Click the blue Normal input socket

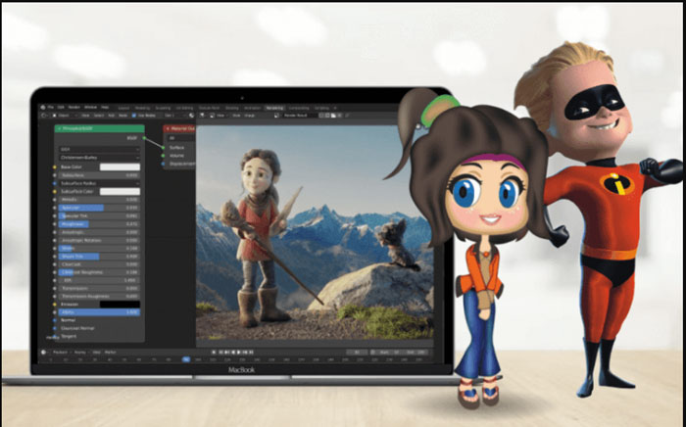point(55,320)
